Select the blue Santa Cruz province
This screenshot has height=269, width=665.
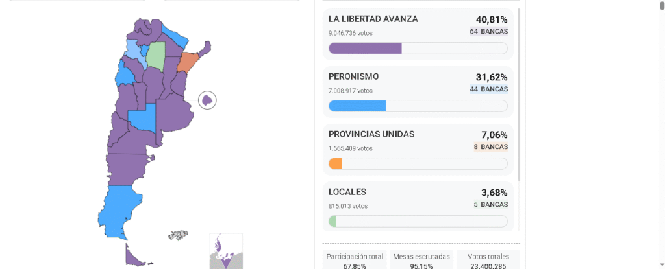tap(120, 207)
